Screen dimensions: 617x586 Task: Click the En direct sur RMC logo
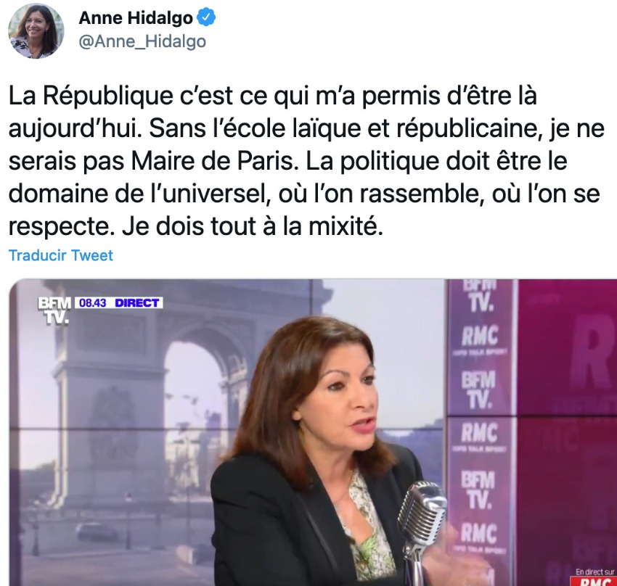click(x=595, y=577)
